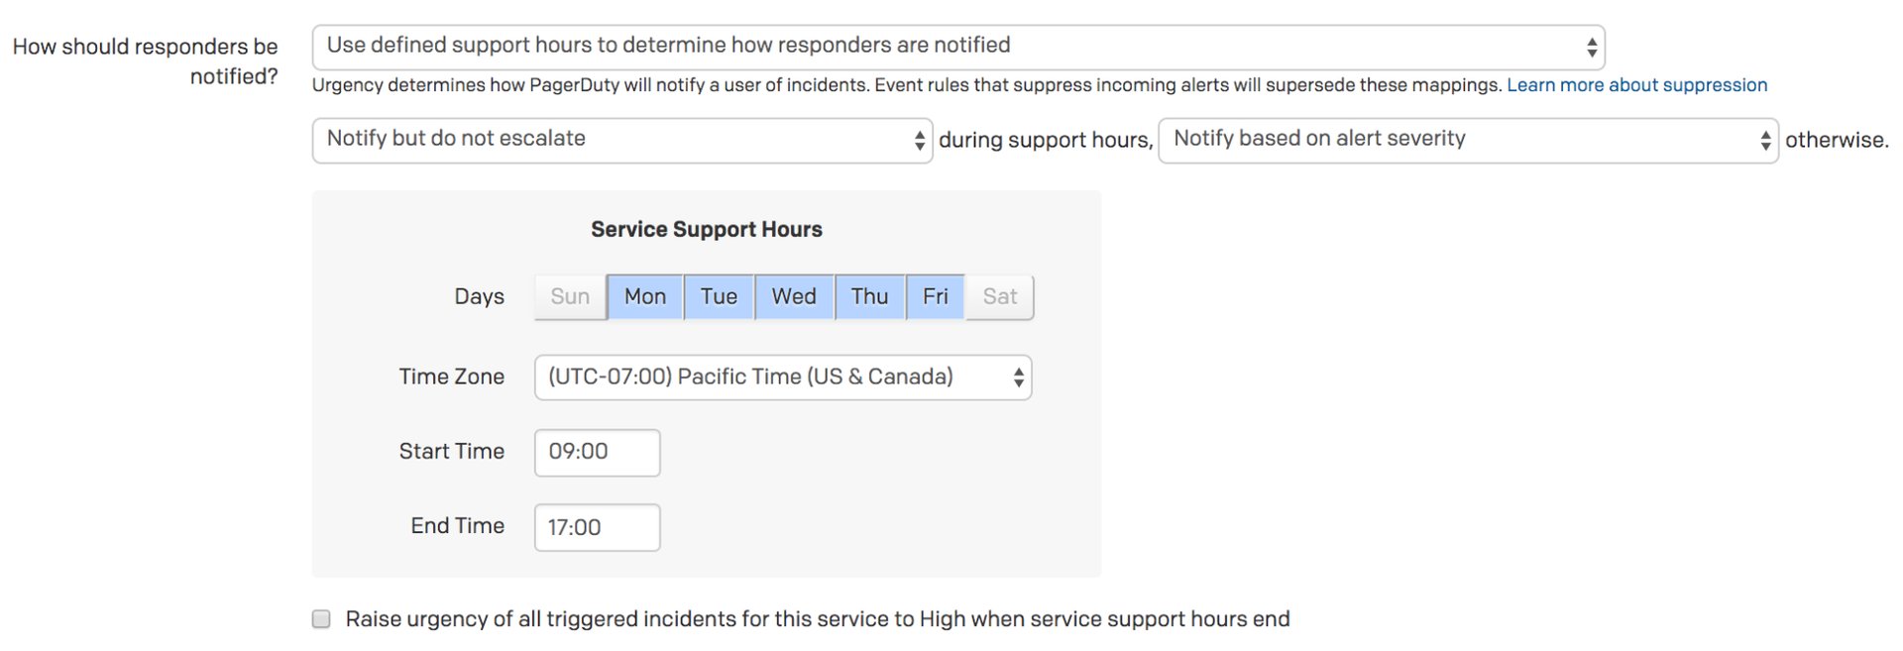Screen dimensions: 1903x651
Task: Click the End Time input field
Action: pos(597,528)
